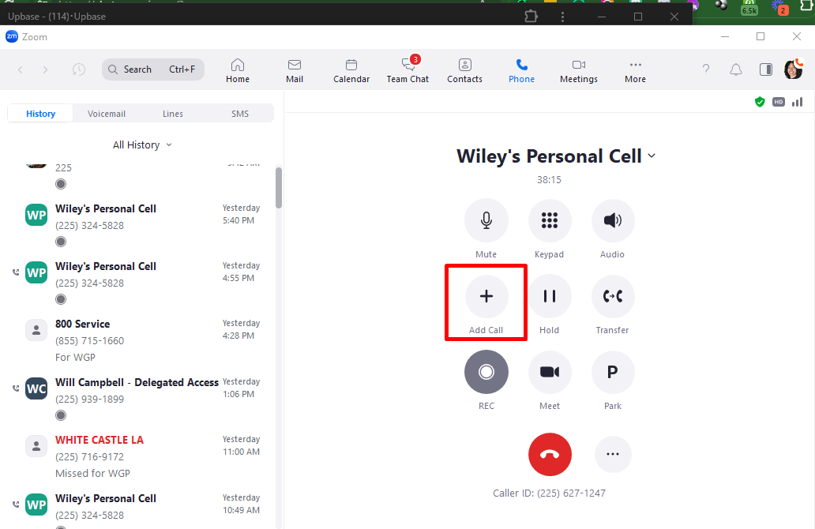Open the More navigation menu
Screen dimensions: 815x529
[x=635, y=69]
